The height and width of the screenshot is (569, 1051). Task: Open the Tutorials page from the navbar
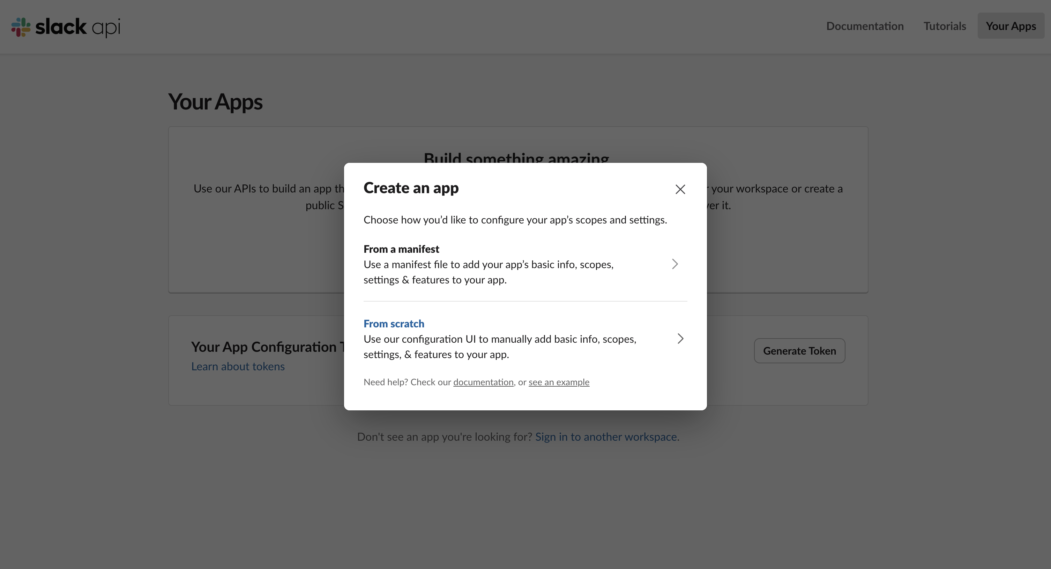pyautogui.click(x=945, y=26)
